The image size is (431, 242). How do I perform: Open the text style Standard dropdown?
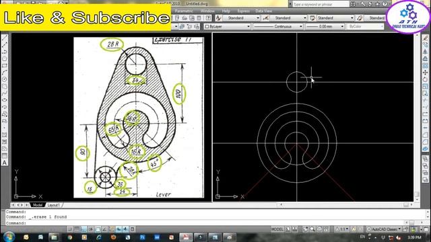[242, 18]
